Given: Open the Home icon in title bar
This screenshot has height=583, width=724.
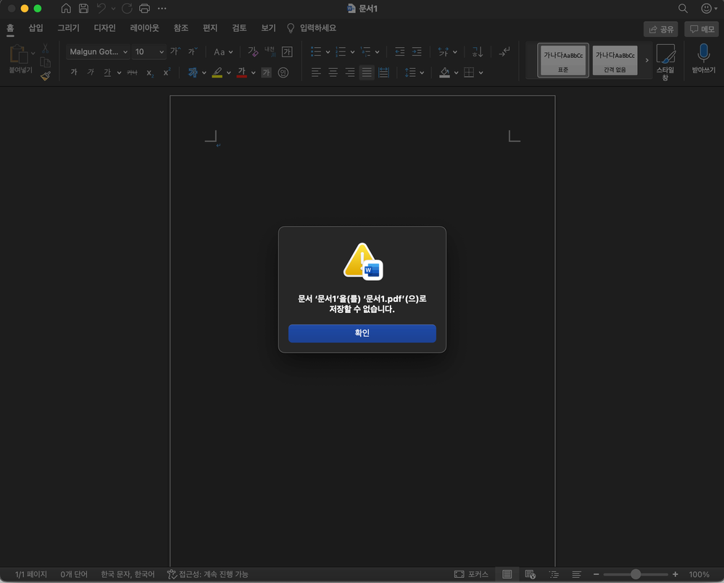Looking at the screenshot, I should click(x=66, y=8).
